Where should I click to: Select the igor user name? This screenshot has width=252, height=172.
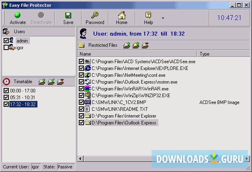click(20, 48)
